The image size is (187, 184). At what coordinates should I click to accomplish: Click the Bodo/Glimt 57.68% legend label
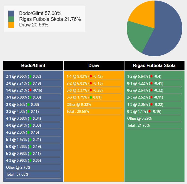point(40,13)
